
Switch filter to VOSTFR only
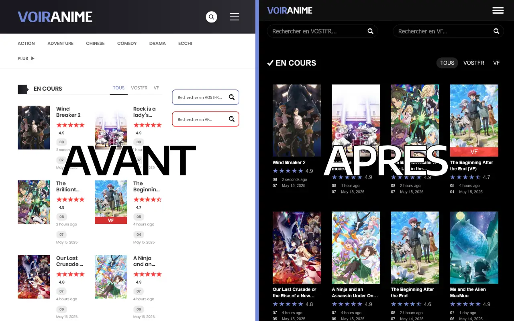(473, 63)
